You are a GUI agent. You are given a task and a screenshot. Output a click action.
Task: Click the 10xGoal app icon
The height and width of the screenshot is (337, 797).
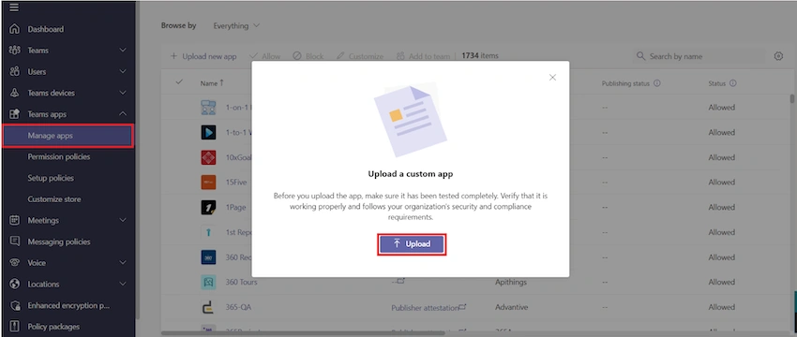pos(208,157)
